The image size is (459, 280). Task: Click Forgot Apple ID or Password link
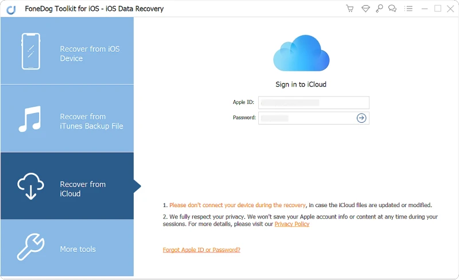point(201,250)
